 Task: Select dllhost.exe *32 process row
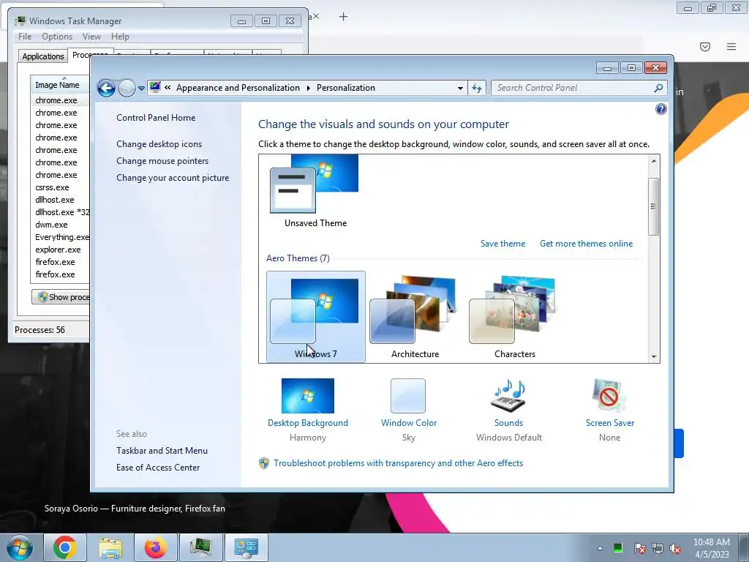[x=60, y=212]
